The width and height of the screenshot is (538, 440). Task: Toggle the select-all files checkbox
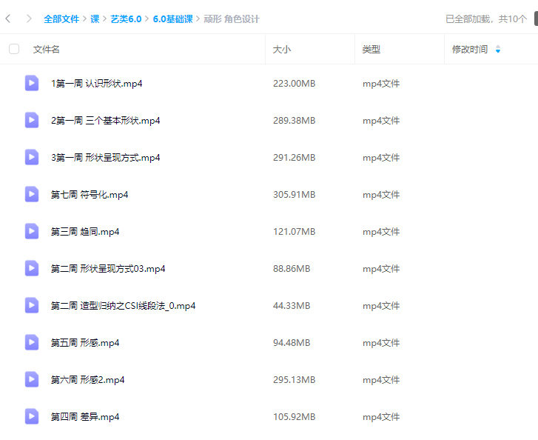pos(14,49)
